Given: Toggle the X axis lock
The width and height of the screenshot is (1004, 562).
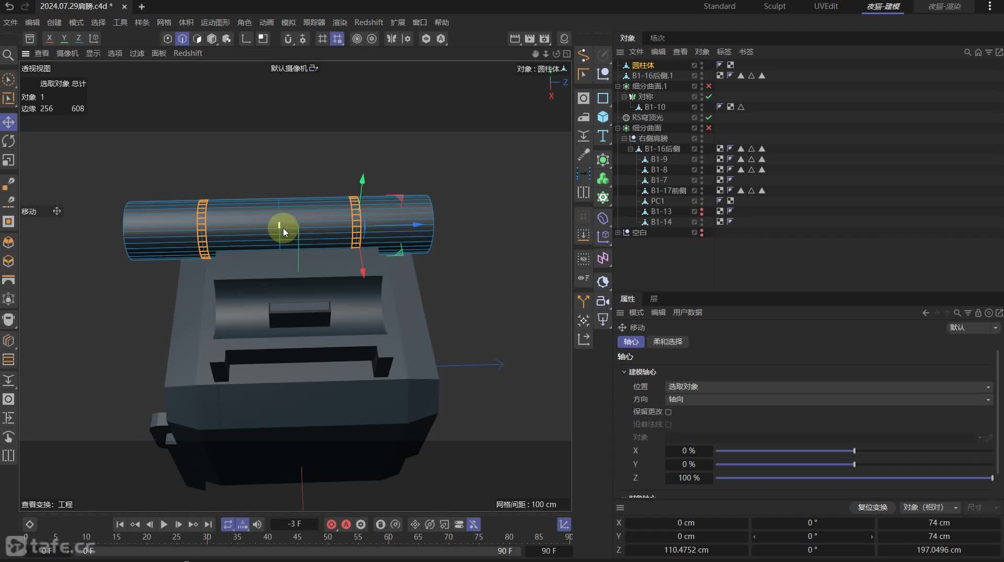Looking at the screenshot, I should point(49,39).
